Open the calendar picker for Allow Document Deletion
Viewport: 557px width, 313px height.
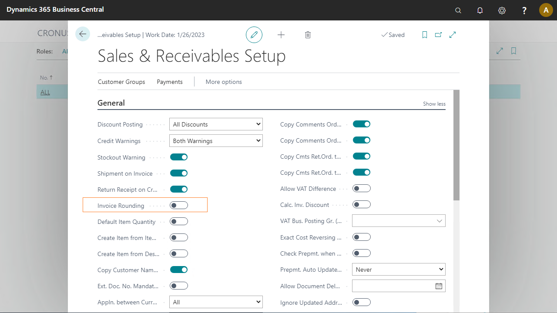coord(439,286)
